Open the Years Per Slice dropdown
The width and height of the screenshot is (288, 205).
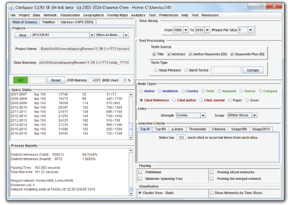pos(250,30)
